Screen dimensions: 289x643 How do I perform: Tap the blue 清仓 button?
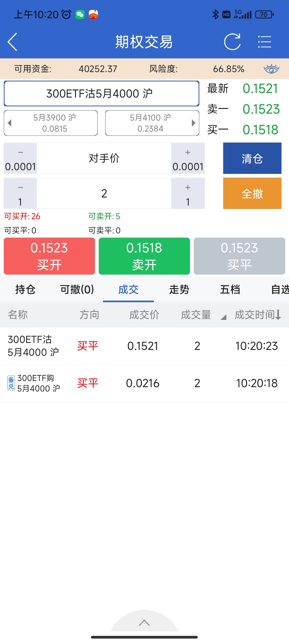click(x=252, y=158)
